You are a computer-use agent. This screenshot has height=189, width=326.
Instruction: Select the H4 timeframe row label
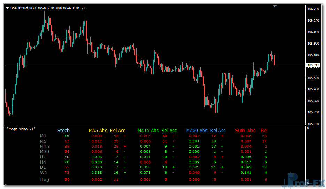click(44, 162)
